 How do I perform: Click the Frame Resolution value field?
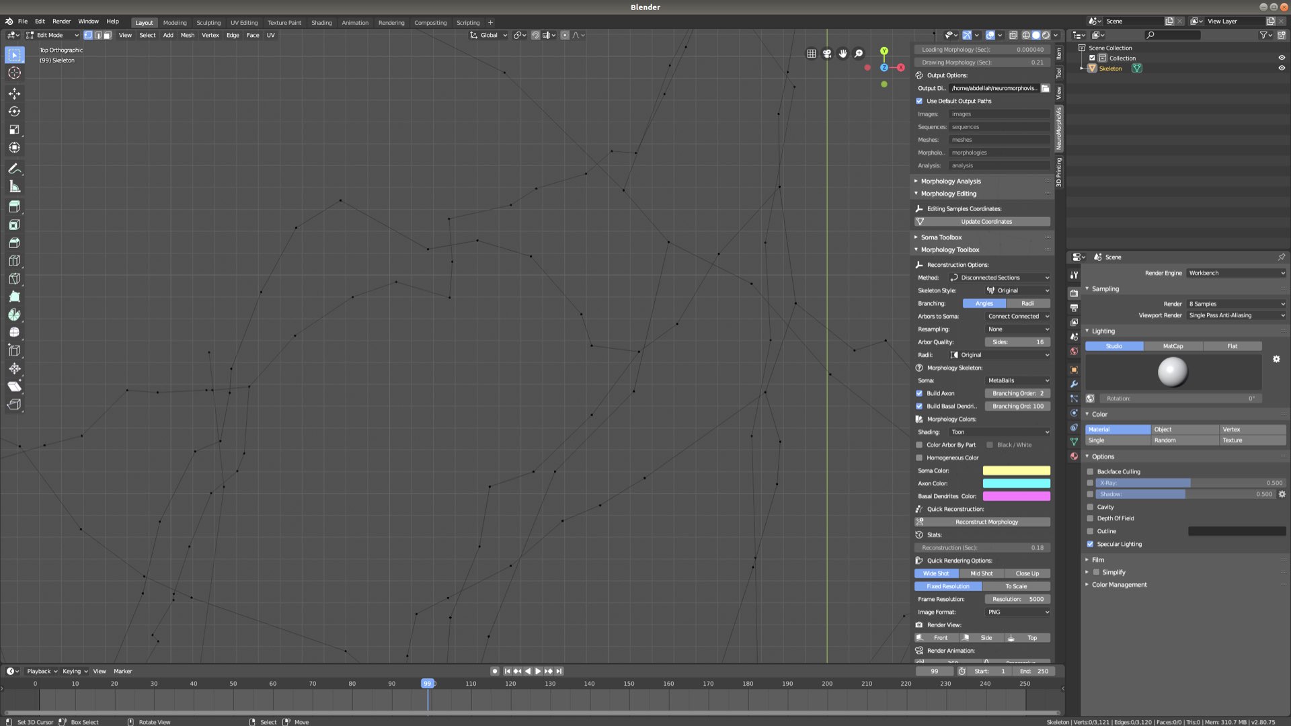point(1017,599)
